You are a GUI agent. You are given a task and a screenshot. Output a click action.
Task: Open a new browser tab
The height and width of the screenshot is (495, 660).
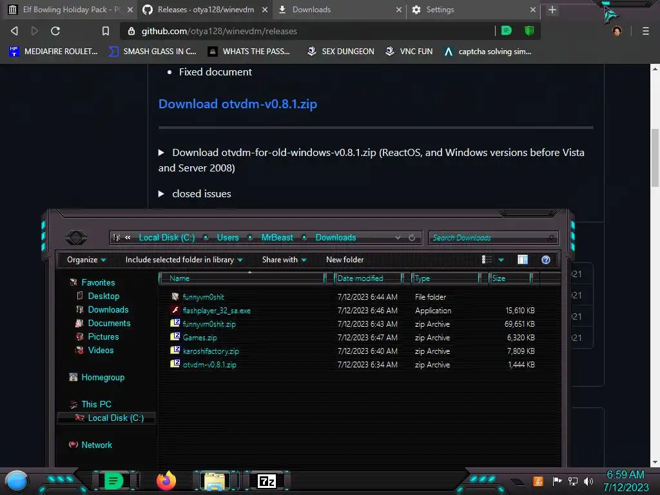tap(552, 10)
